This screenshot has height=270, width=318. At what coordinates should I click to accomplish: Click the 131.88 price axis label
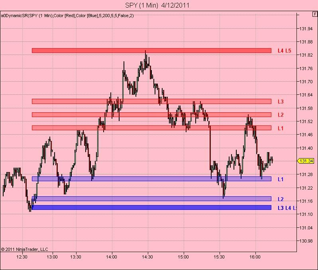click(x=306, y=42)
